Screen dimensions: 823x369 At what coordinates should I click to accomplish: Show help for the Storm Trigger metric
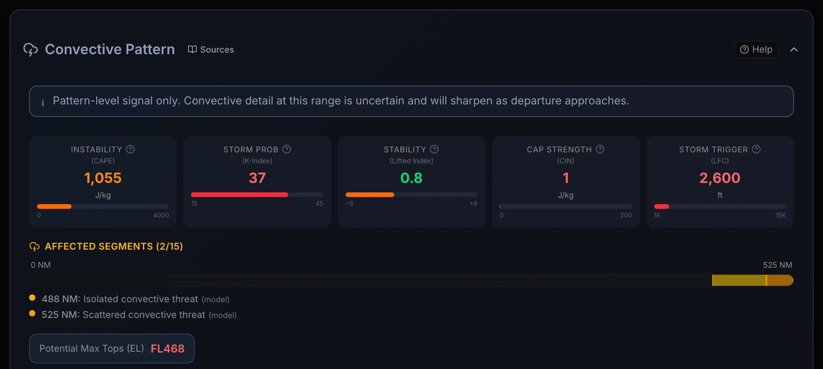(x=756, y=149)
